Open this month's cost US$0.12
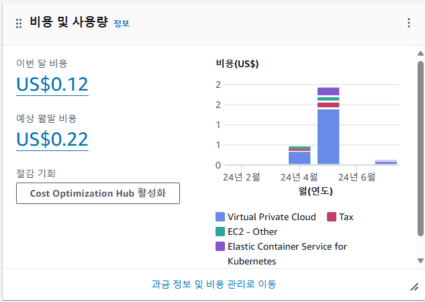 click(x=52, y=85)
